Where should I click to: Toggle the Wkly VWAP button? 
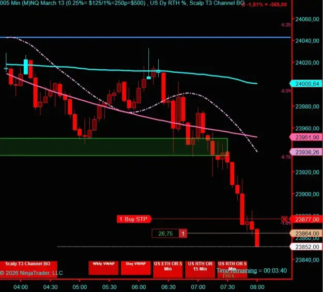pos(103,268)
